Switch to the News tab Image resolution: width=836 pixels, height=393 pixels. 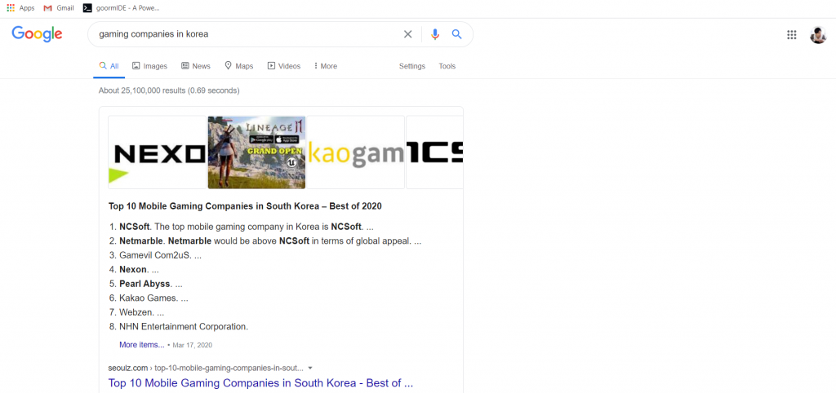(x=196, y=66)
